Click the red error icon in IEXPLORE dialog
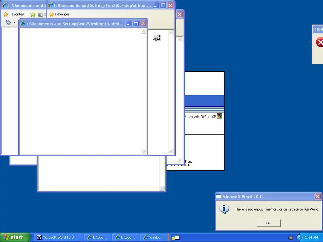 click(x=320, y=42)
